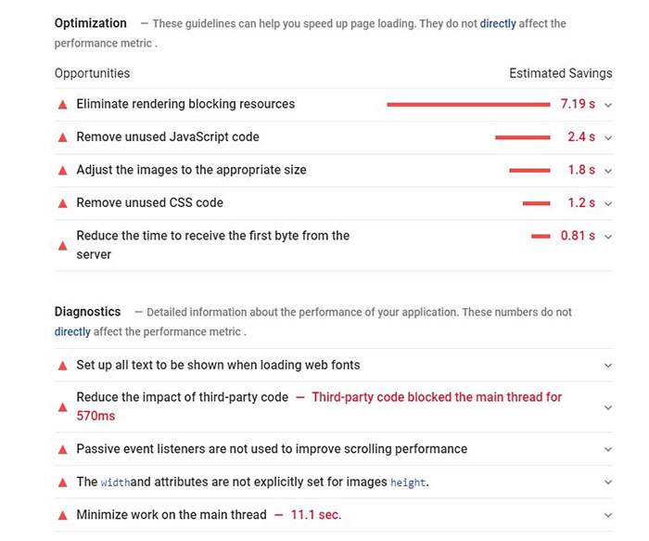Click the 7.19 s savings bar
This screenshot has width=649, height=541.
click(468, 105)
